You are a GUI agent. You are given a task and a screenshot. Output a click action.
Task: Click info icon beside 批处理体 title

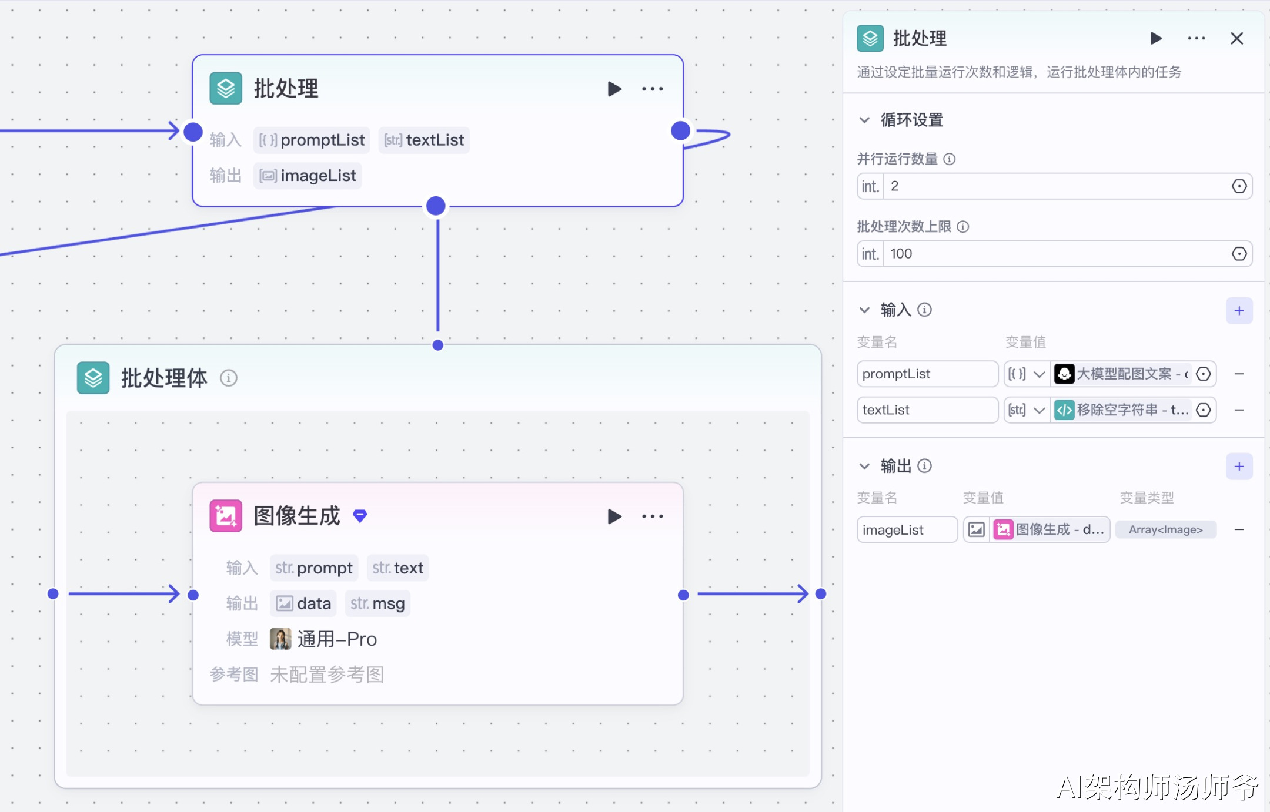point(228,378)
